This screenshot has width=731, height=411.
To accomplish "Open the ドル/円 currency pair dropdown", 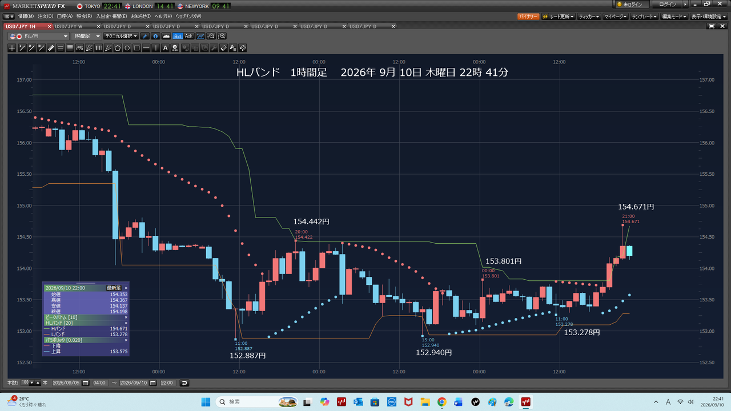I will (39, 37).
